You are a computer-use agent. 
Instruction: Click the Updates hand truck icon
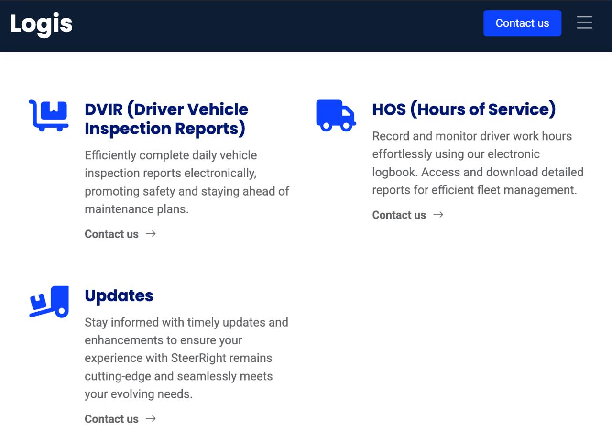(49, 302)
